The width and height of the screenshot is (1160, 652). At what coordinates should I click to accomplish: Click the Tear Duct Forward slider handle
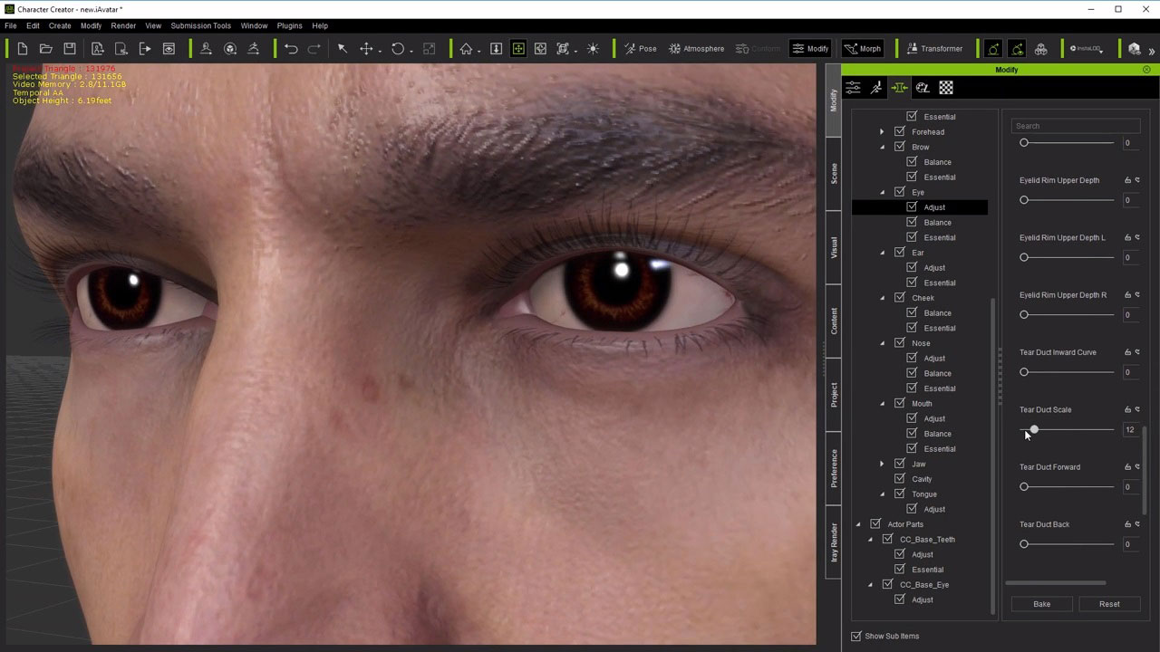[1024, 487]
